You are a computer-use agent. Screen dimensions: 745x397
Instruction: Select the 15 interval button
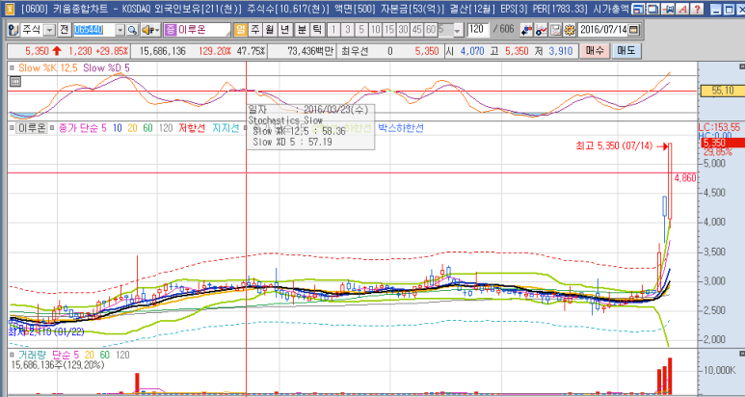389,30
